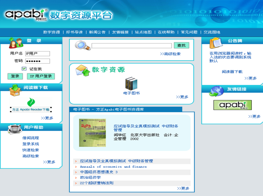Open featured book title 应试指导及全真模拟测试
This screenshot has width=263, height=196.
click(146, 128)
